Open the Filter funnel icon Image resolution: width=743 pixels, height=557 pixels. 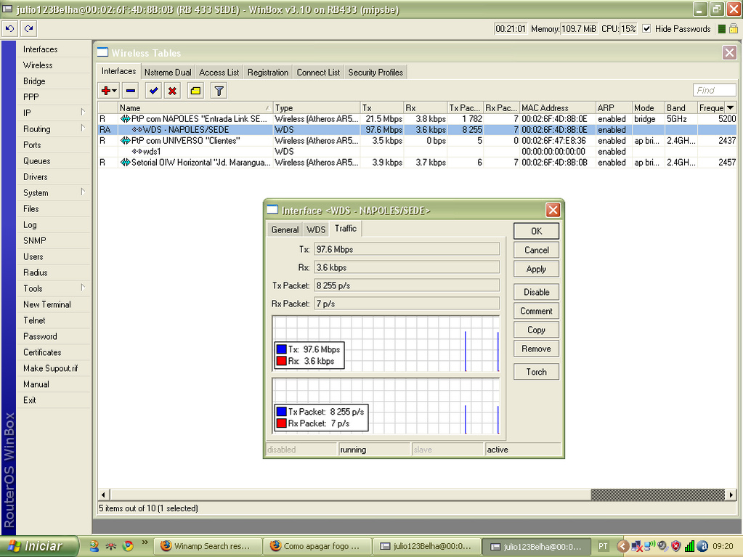point(218,91)
